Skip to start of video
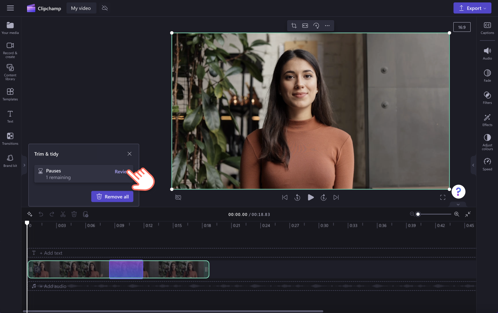Image resolution: width=498 pixels, height=313 pixels. click(x=285, y=197)
